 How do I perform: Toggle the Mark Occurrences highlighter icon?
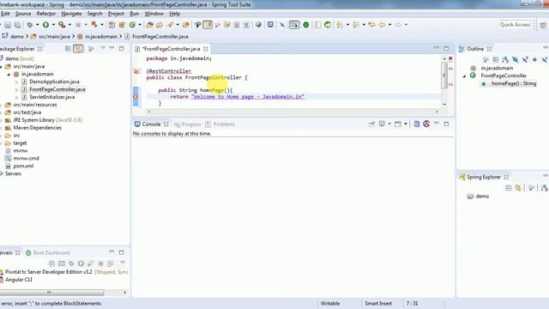(x=208, y=25)
